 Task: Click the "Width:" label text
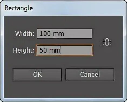(25, 34)
